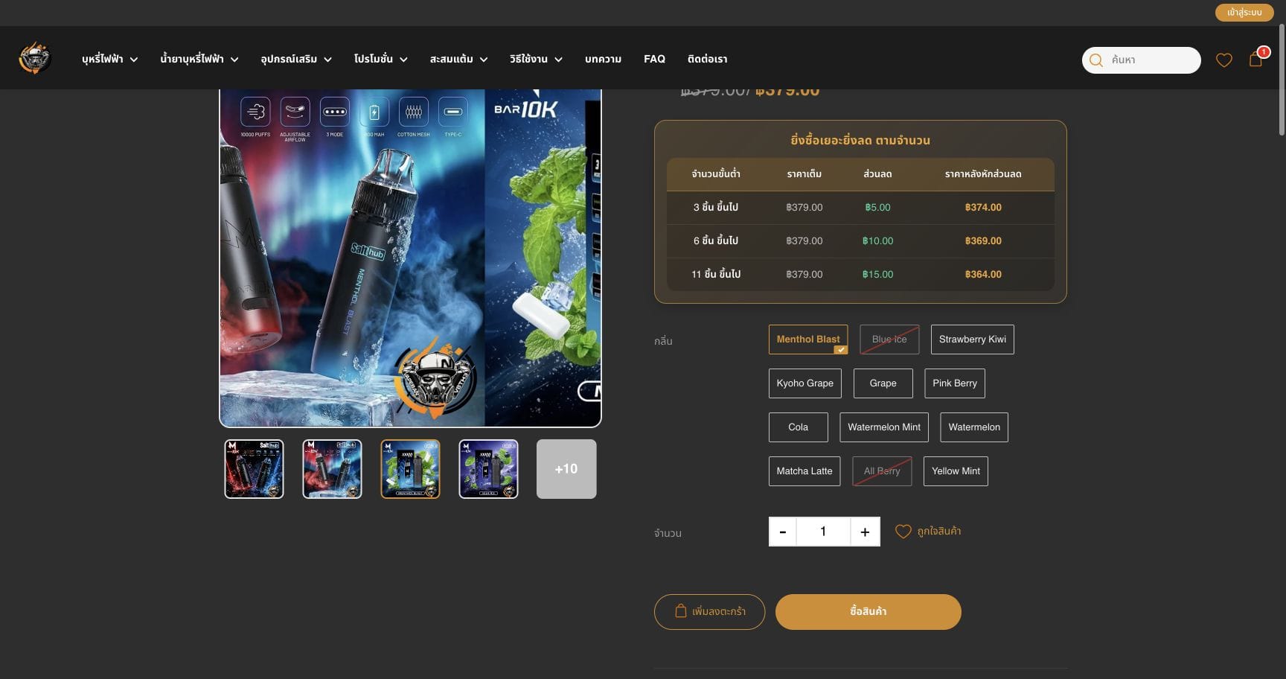Click the ฿15.00 discount value
Viewport: 1286px width, 679px height.
877,275
